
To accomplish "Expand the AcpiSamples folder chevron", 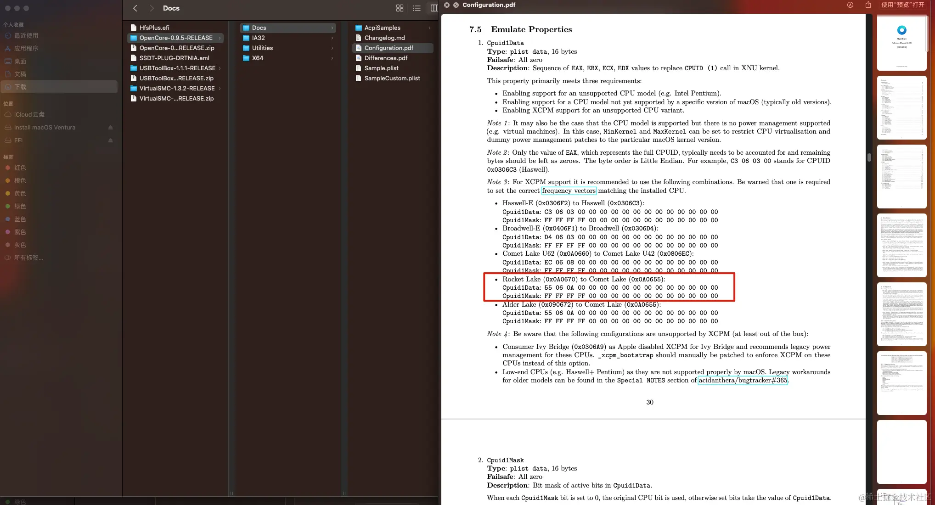I will click(x=429, y=28).
